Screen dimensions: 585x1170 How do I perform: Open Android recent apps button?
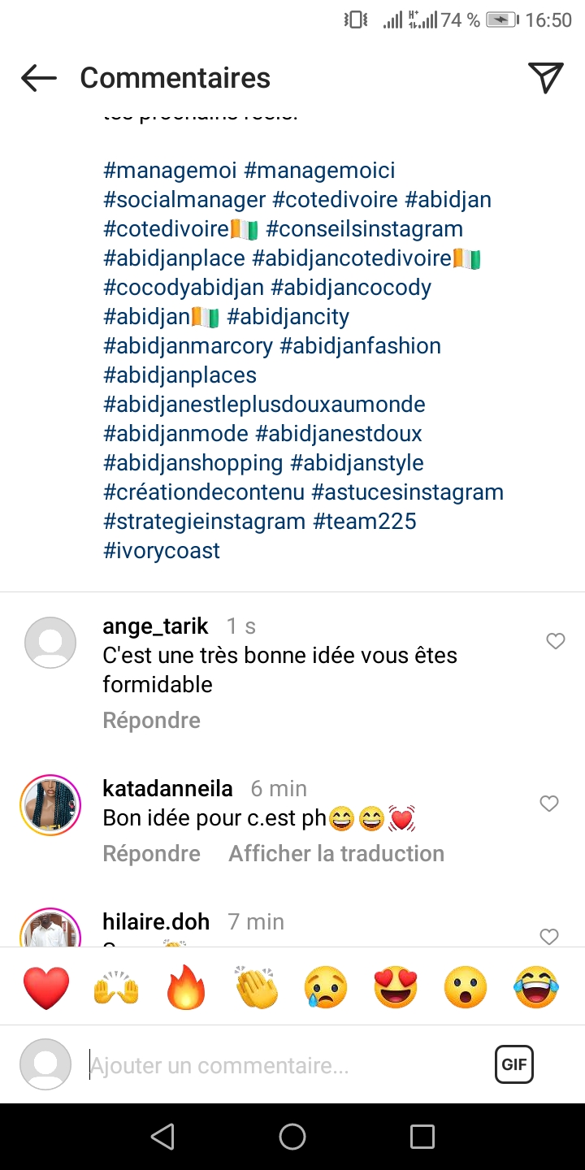[x=422, y=1136]
